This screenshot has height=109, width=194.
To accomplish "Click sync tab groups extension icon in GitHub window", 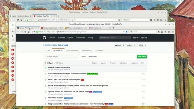I will point(159,32).
